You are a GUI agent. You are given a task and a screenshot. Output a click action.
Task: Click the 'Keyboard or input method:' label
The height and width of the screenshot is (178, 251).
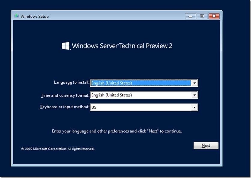click(x=65, y=107)
